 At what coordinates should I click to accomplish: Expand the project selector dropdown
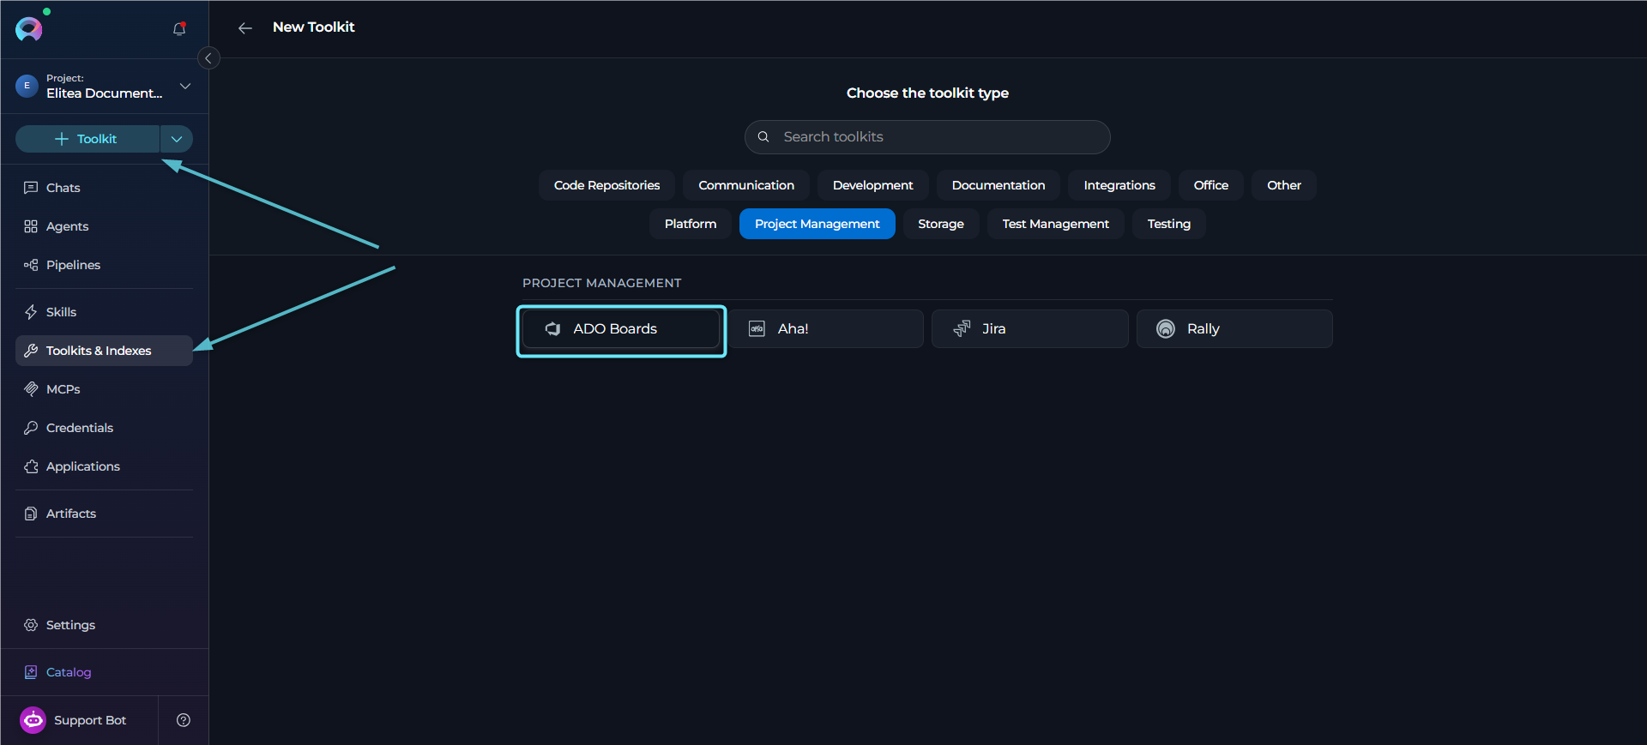click(x=185, y=86)
